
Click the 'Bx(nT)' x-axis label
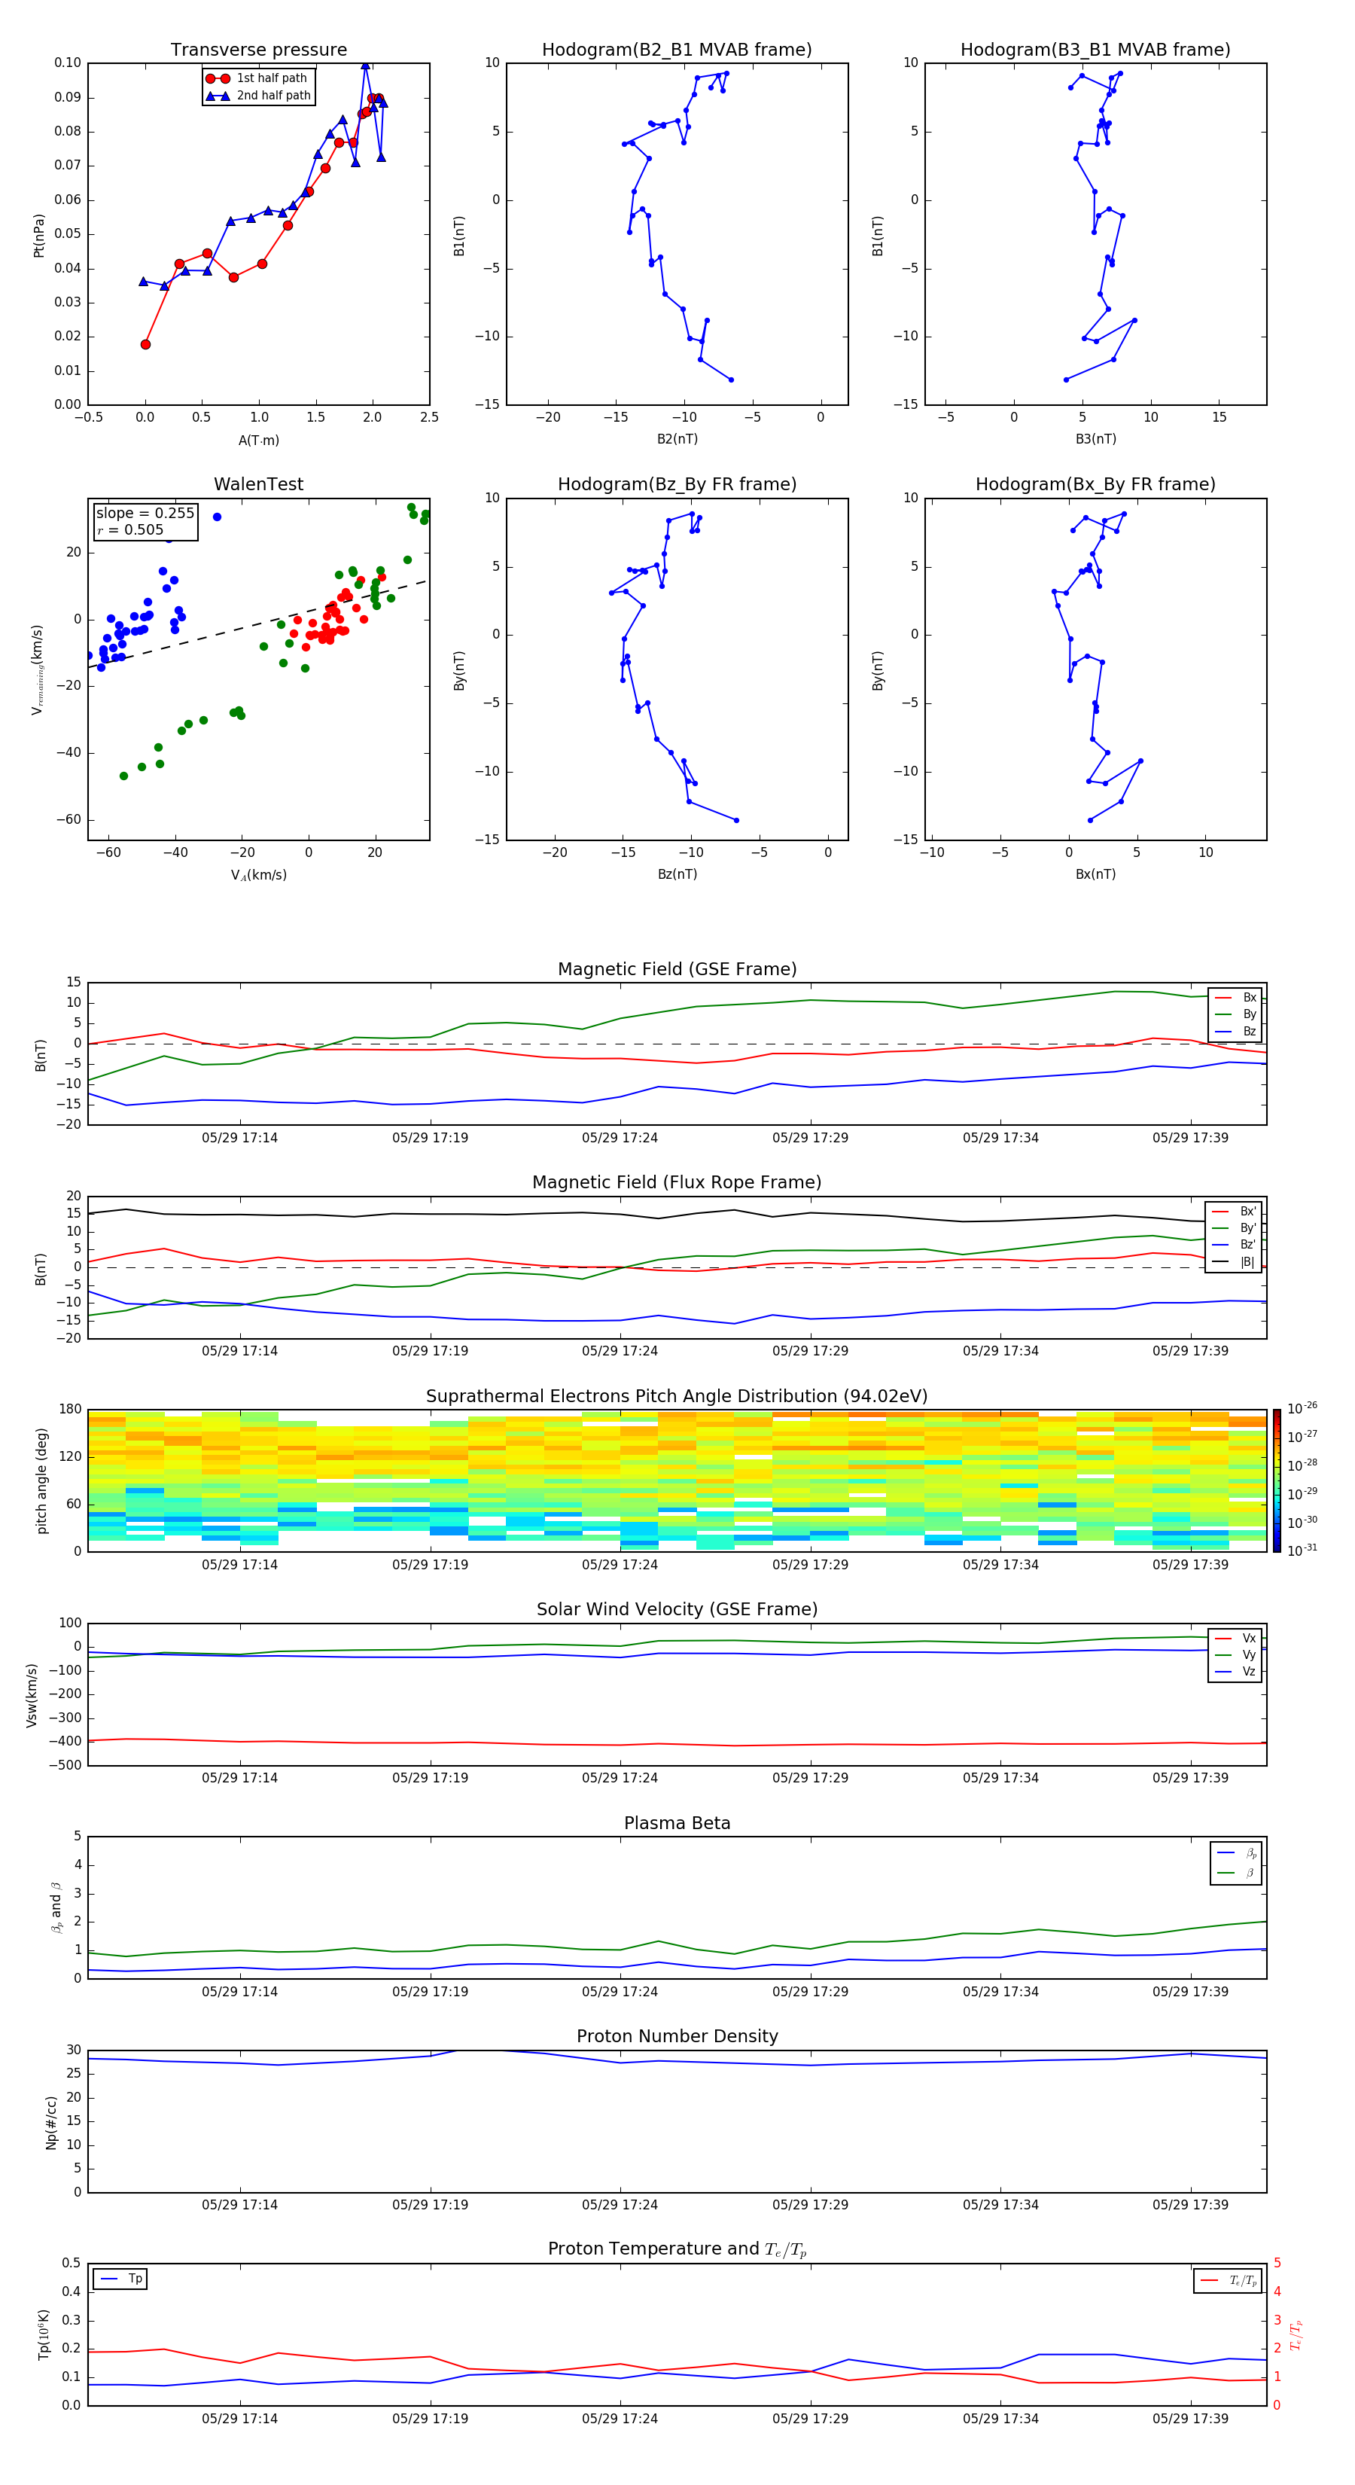(x=1095, y=874)
